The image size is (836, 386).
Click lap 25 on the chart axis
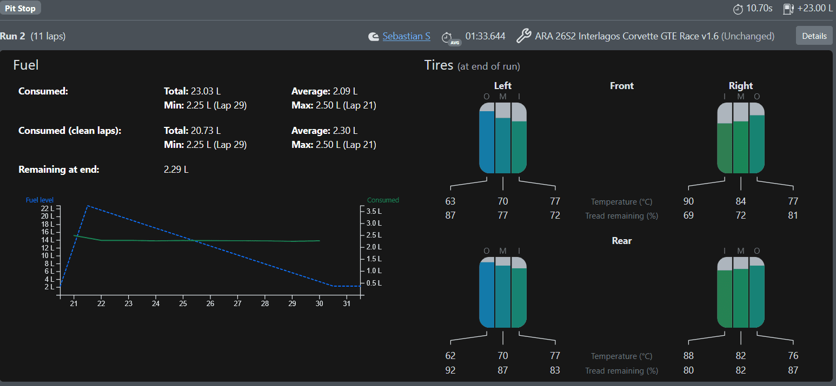tap(183, 304)
